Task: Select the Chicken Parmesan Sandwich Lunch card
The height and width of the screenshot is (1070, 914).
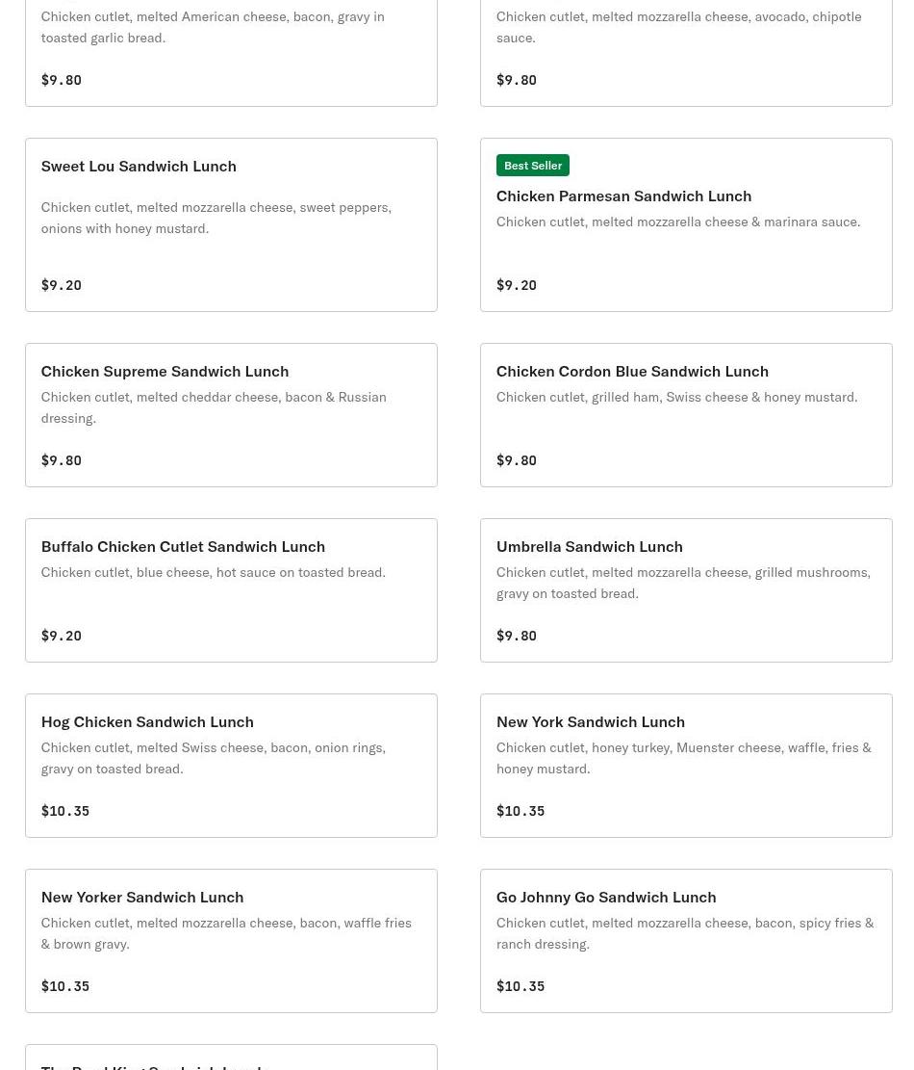Action: pos(686,224)
